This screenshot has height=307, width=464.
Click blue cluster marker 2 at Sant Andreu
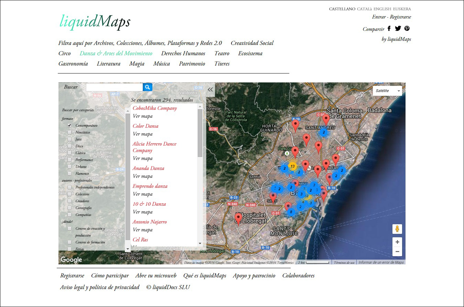[x=324, y=132]
